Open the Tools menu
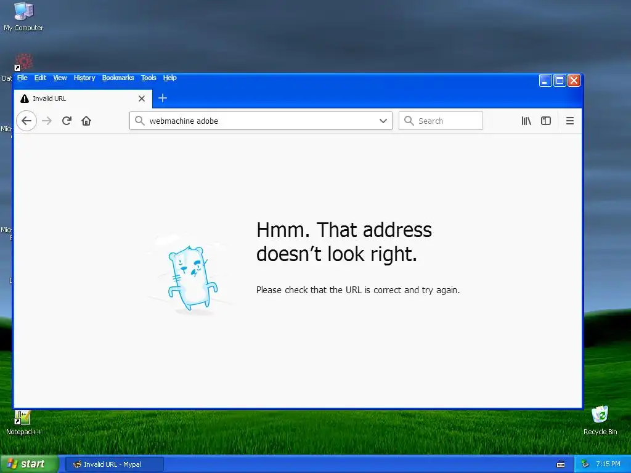Image resolution: width=631 pixels, height=473 pixels. (x=149, y=78)
